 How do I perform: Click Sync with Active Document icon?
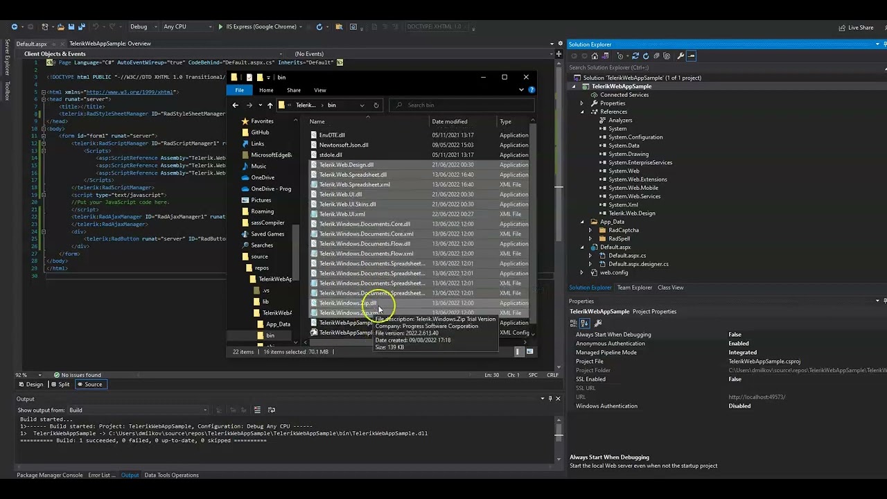pos(636,56)
